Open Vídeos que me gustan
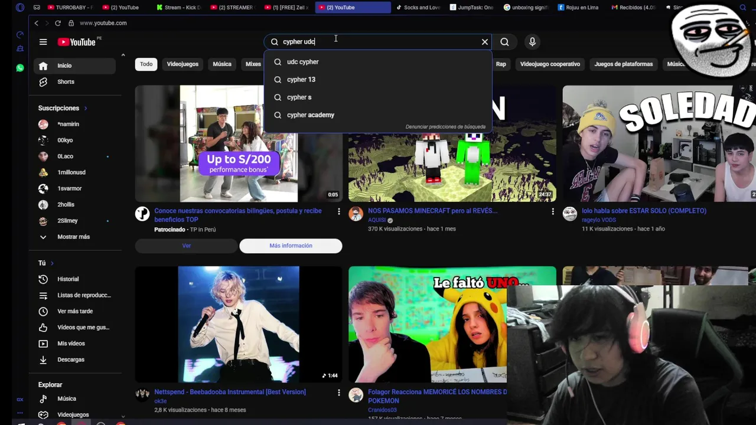Image resolution: width=756 pixels, height=425 pixels. (83, 327)
